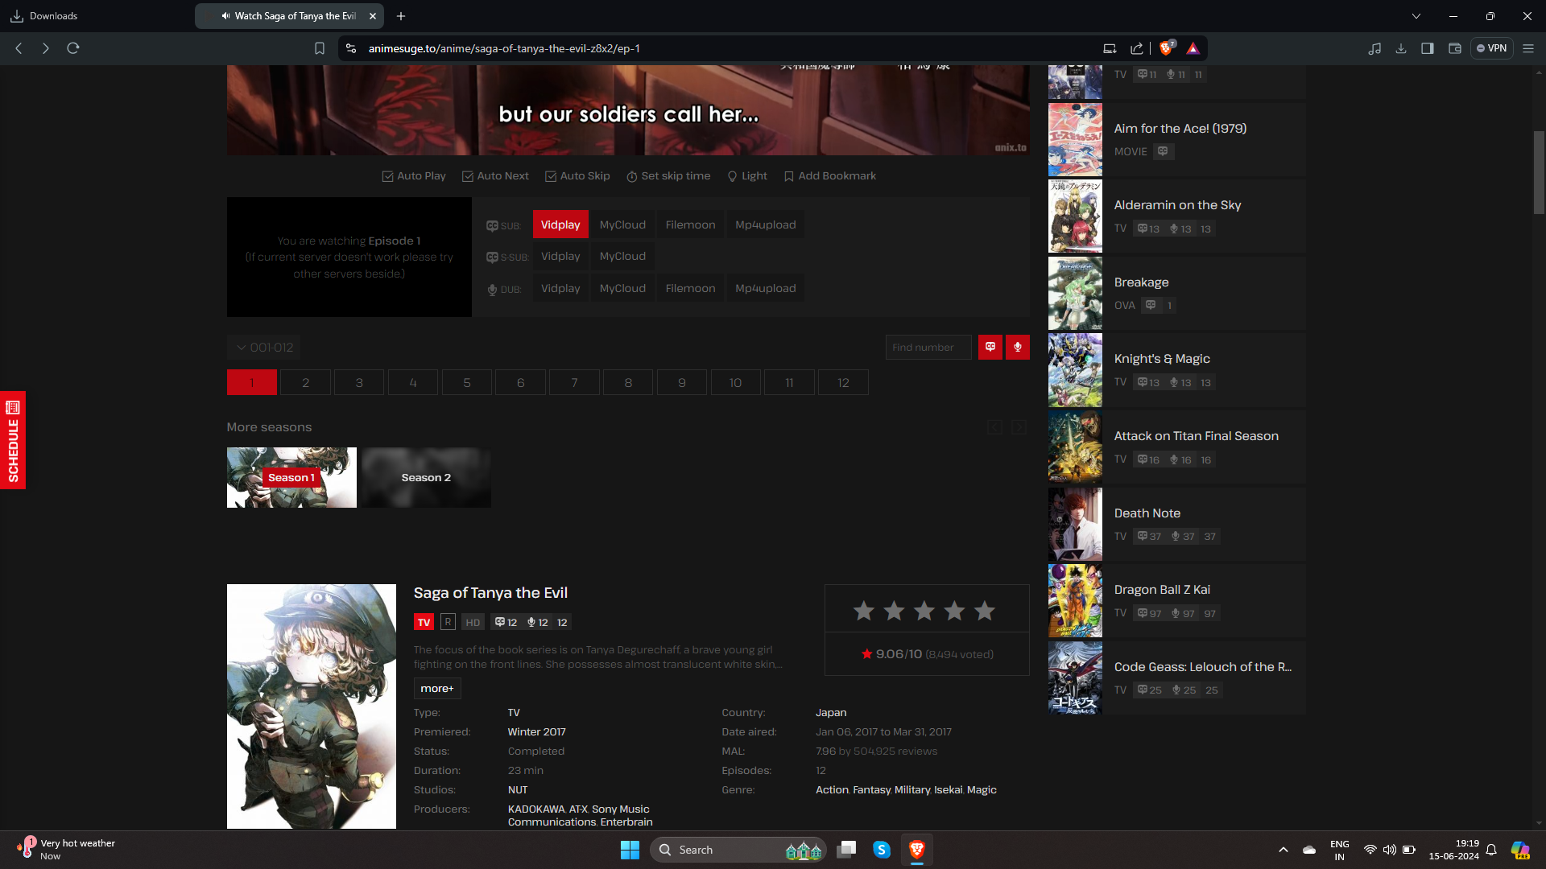This screenshot has width=1546, height=869.
Task: Open Skype from taskbar
Action: point(882,850)
